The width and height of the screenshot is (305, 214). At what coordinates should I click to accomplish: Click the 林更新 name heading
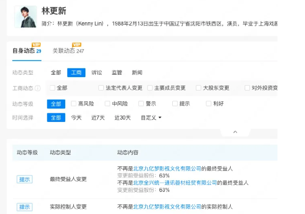pyautogui.click(x=54, y=11)
